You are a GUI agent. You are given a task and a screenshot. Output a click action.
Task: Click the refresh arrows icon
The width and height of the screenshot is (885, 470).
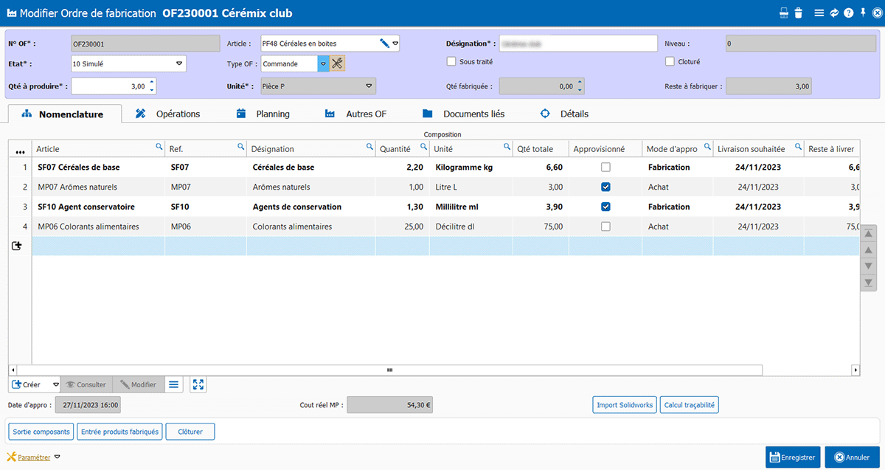tap(834, 13)
